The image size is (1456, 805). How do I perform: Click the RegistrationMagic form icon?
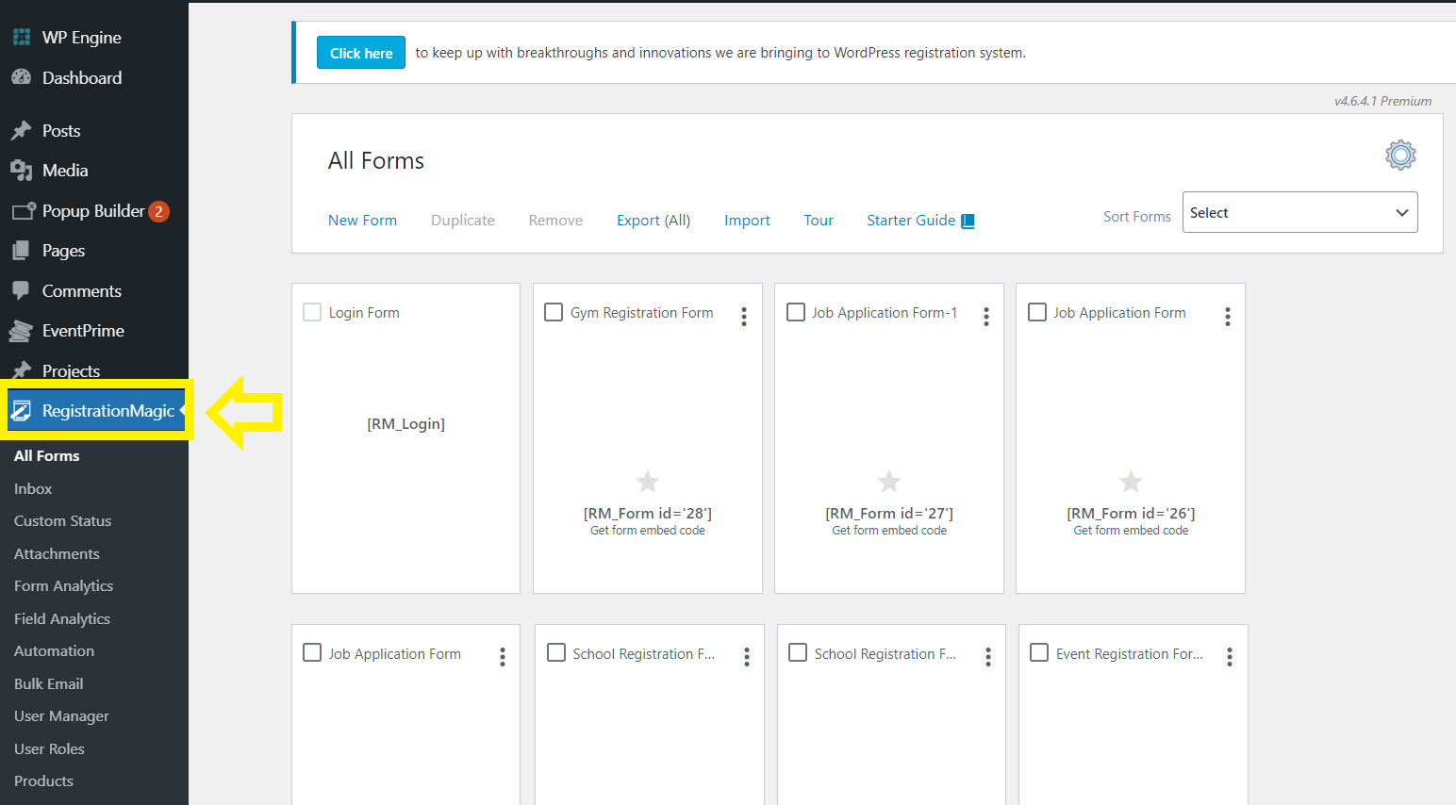pyautogui.click(x=22, y=411)
